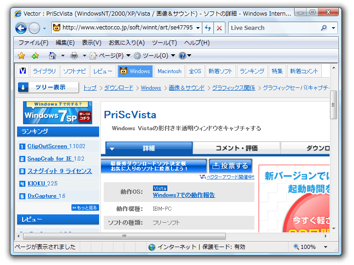Select the 新着ソフト site tab

click(x=220, y=71)
